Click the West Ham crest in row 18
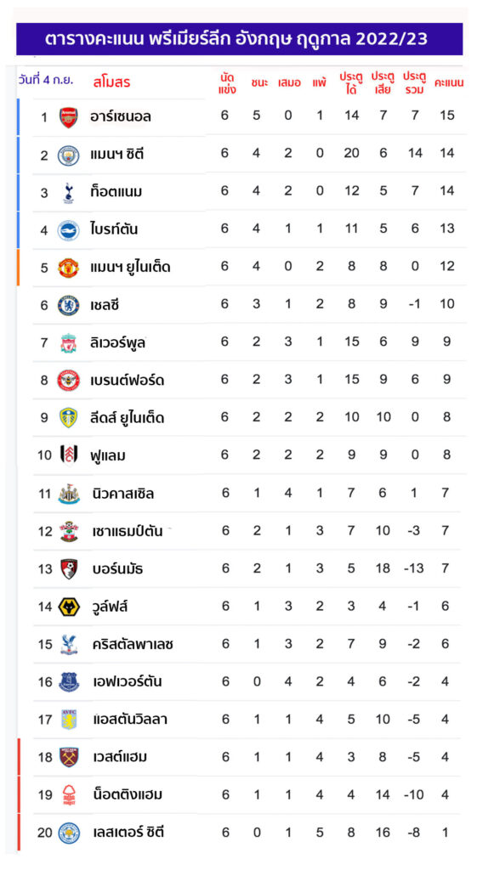The image size is (477, 870). (x=69, y=757)
